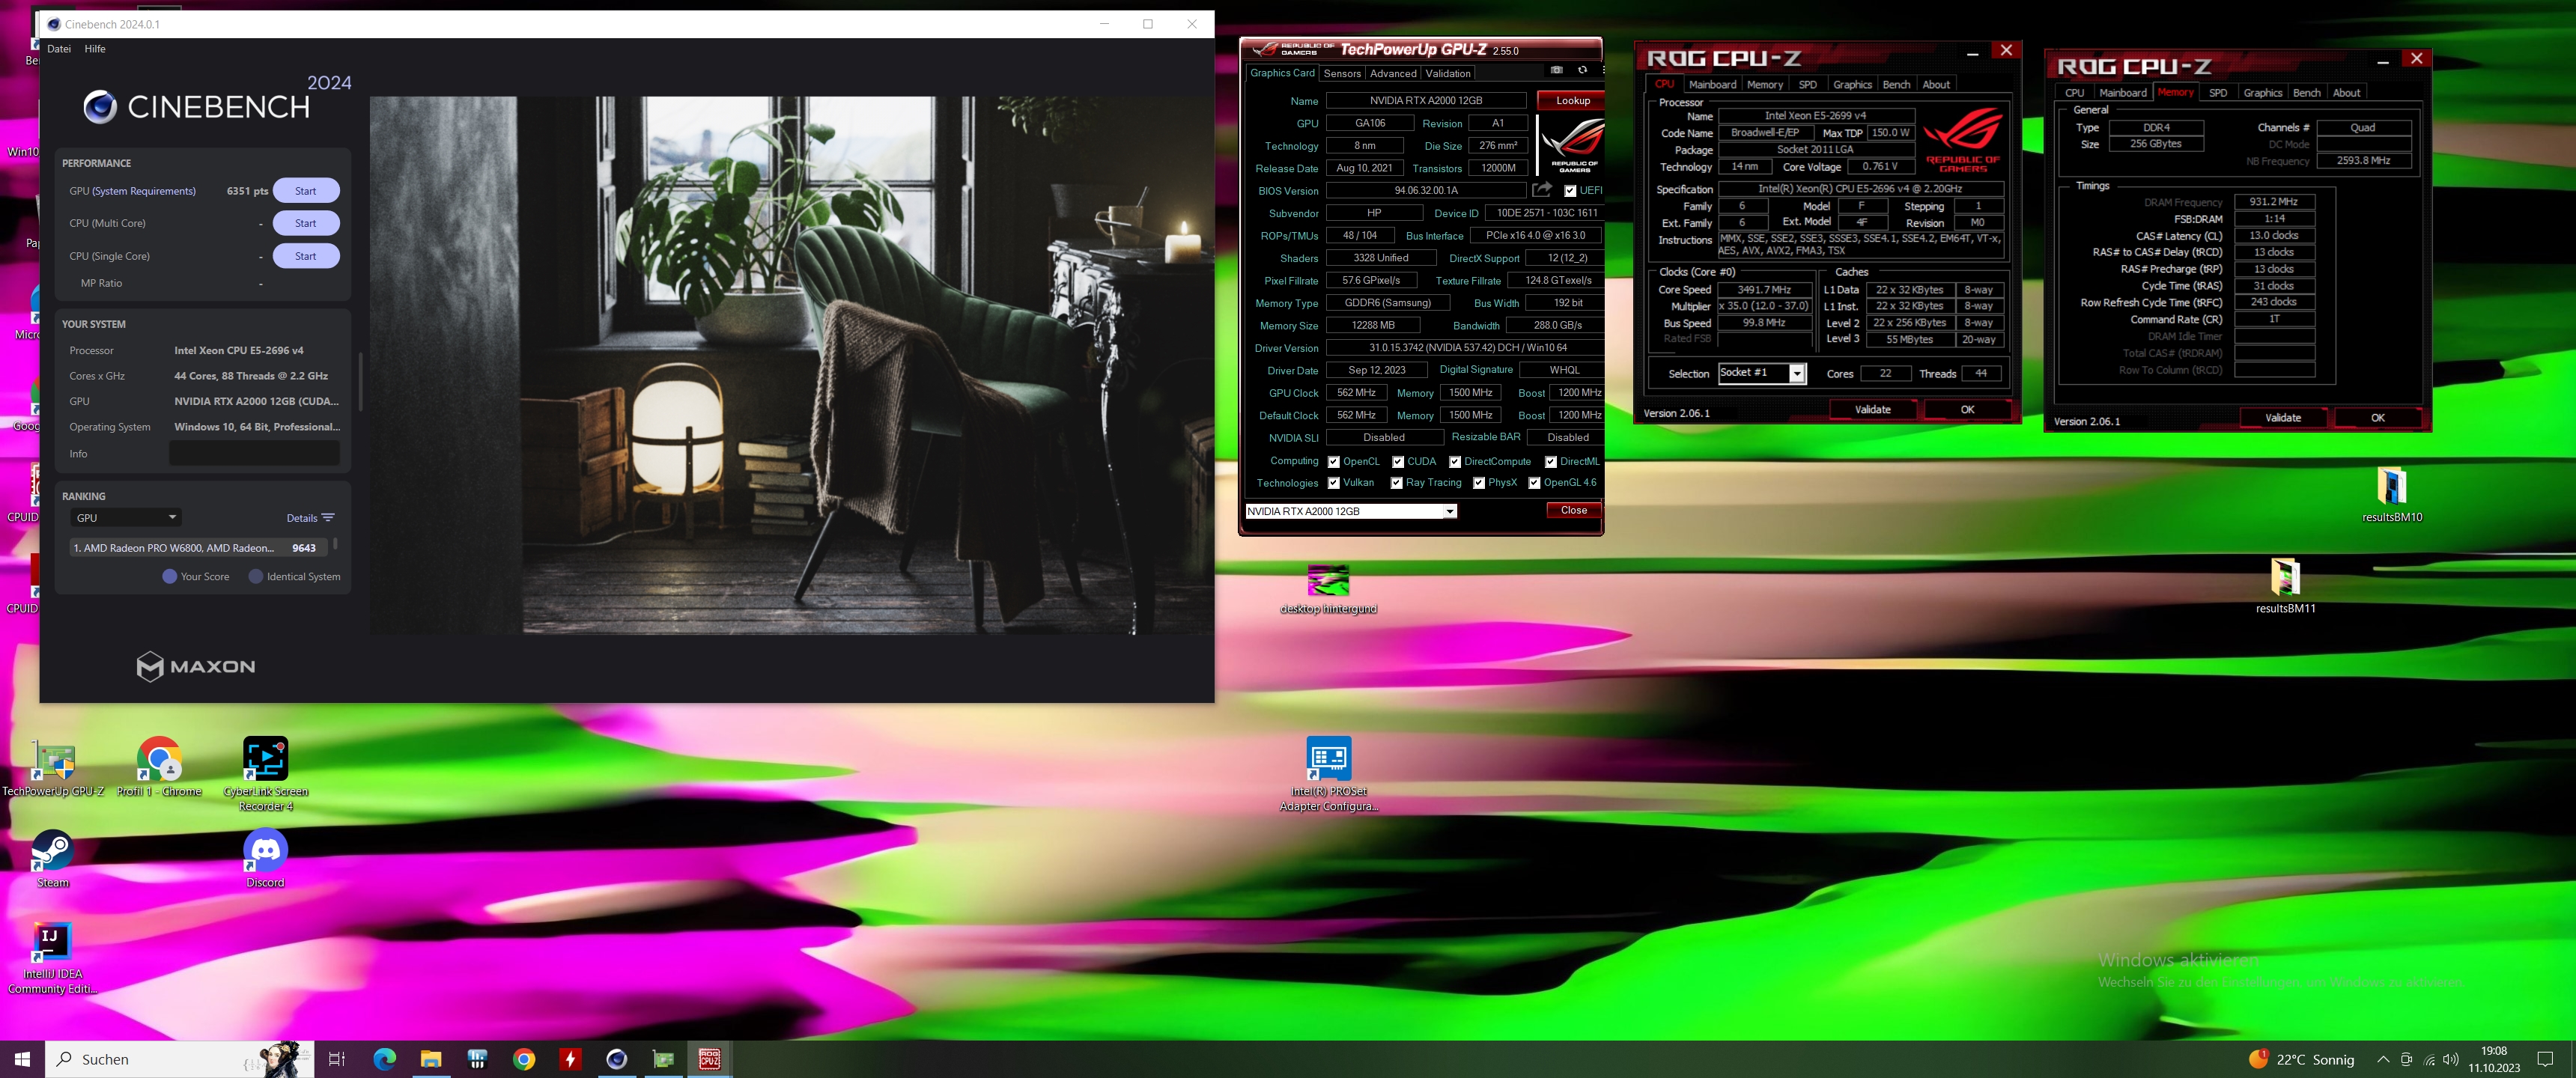2576x1078 pixels.
Task: Click OK in the first CPU-Z window
Action: click(1967, 410)
